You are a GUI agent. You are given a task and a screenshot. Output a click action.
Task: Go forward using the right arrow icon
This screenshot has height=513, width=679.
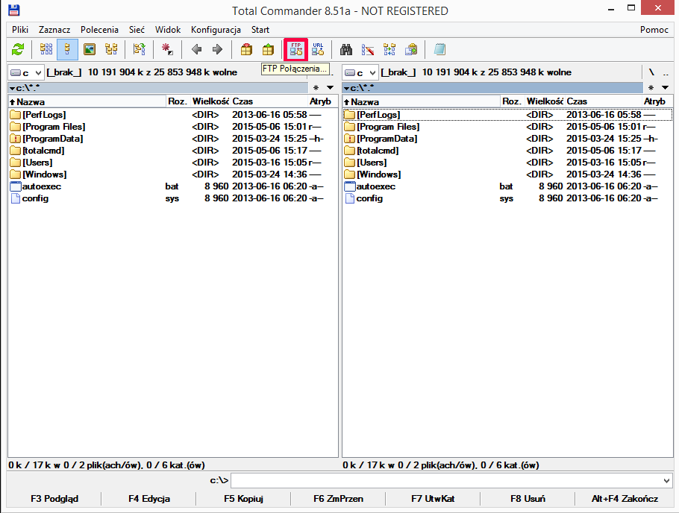click(217, 49)
